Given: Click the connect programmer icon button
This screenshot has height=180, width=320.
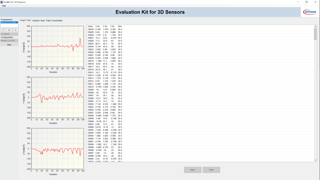Looking at the screenshot, I should (3, 30).
